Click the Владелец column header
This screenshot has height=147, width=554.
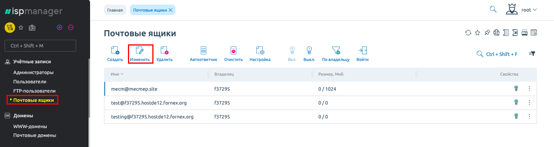click(x=224, y=74)
